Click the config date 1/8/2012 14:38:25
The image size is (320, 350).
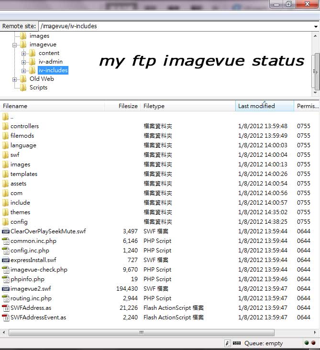(x=263, y=222)
